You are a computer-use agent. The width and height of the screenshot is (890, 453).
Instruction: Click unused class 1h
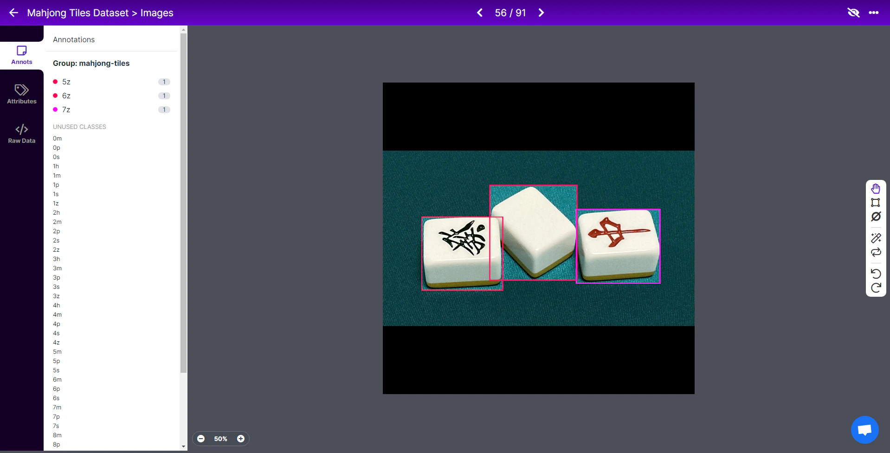[x=56, y=166]
